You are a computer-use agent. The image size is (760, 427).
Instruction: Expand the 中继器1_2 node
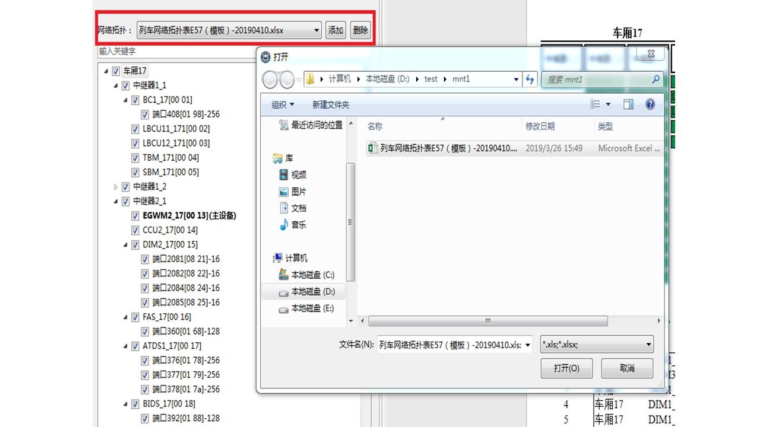click(x=116, y=187)
